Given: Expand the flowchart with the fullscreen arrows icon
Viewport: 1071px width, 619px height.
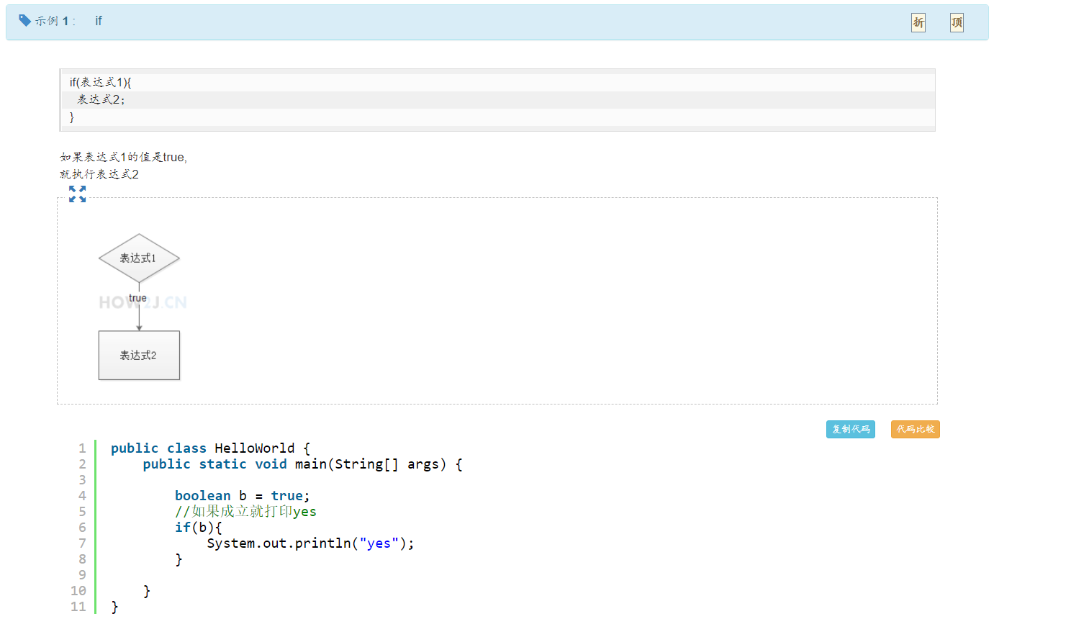Looking at the screenshot, I should coord(78,194).
